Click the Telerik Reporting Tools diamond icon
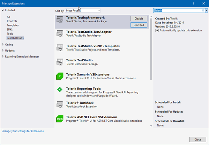Screen dimensions: 209x145 60,90
